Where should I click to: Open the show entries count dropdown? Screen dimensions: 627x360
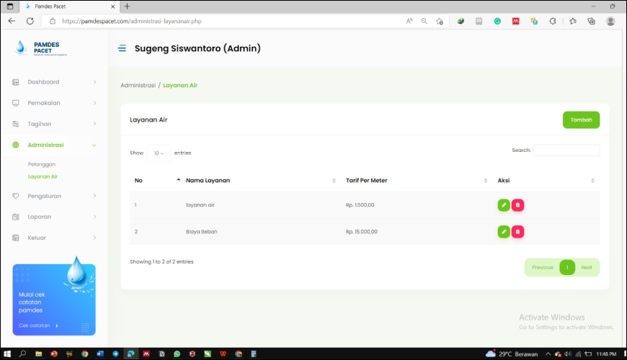pos(159,153)
